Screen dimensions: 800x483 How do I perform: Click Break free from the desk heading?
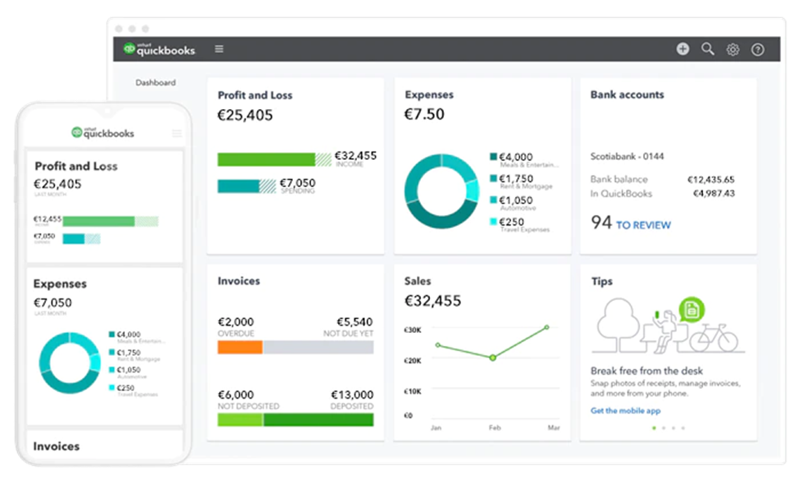click(647, 371)
